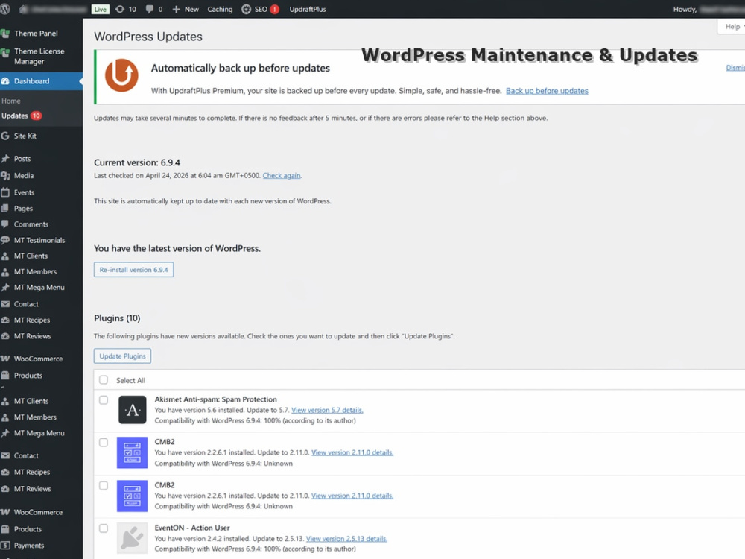Open View version 5.7 details link
The height and width of the screenshot is (559, 745).
coord(327,410)
